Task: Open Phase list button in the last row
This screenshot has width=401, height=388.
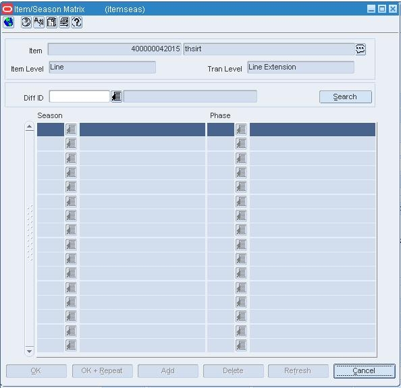Action: (241, 345)
